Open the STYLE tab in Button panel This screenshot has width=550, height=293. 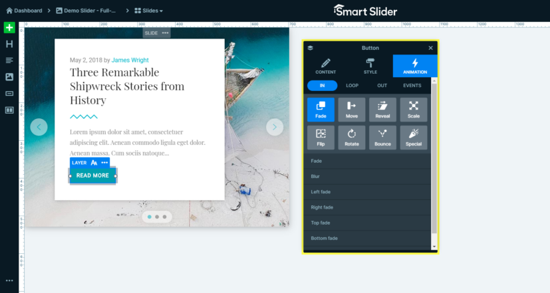(x=370, y=66)
